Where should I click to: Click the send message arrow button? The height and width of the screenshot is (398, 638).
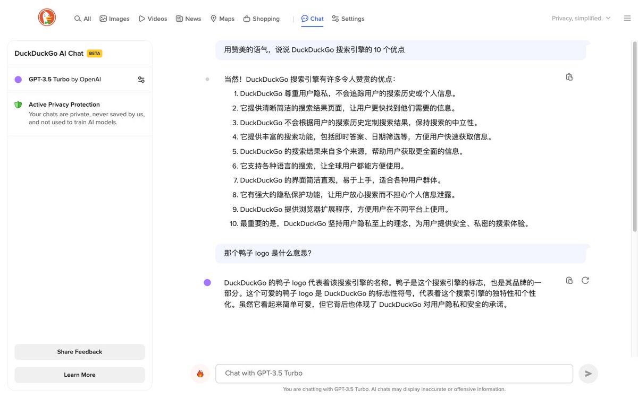tap(588, 374)
